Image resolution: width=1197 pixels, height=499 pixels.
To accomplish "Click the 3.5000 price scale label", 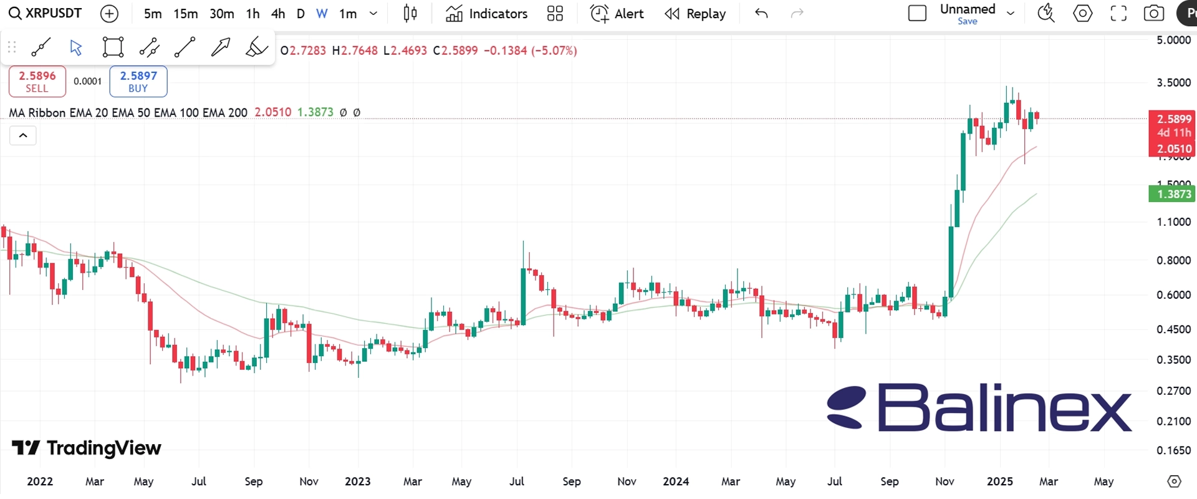I will pos(1173,82).
